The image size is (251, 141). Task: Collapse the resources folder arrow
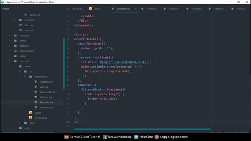9,61
